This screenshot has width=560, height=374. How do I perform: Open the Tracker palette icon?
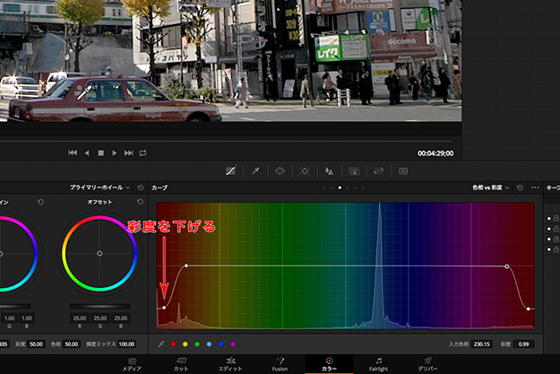(305, 170)
